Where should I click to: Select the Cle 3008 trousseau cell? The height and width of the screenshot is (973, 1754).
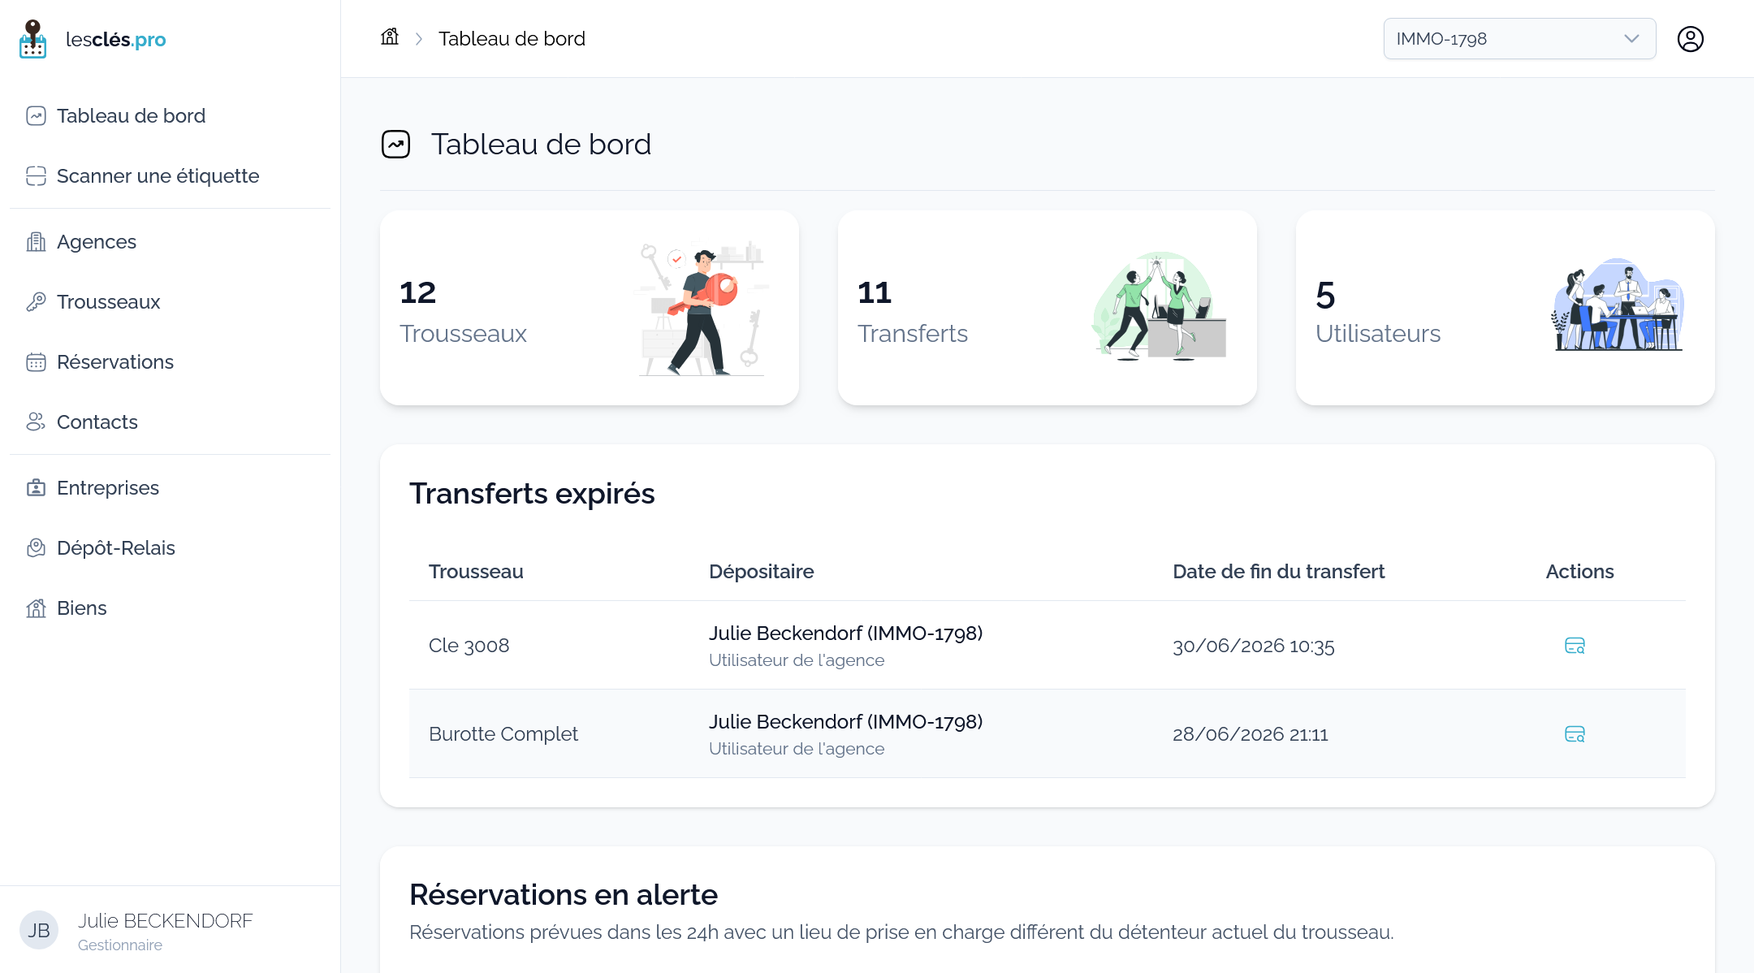tap(469, 646)
